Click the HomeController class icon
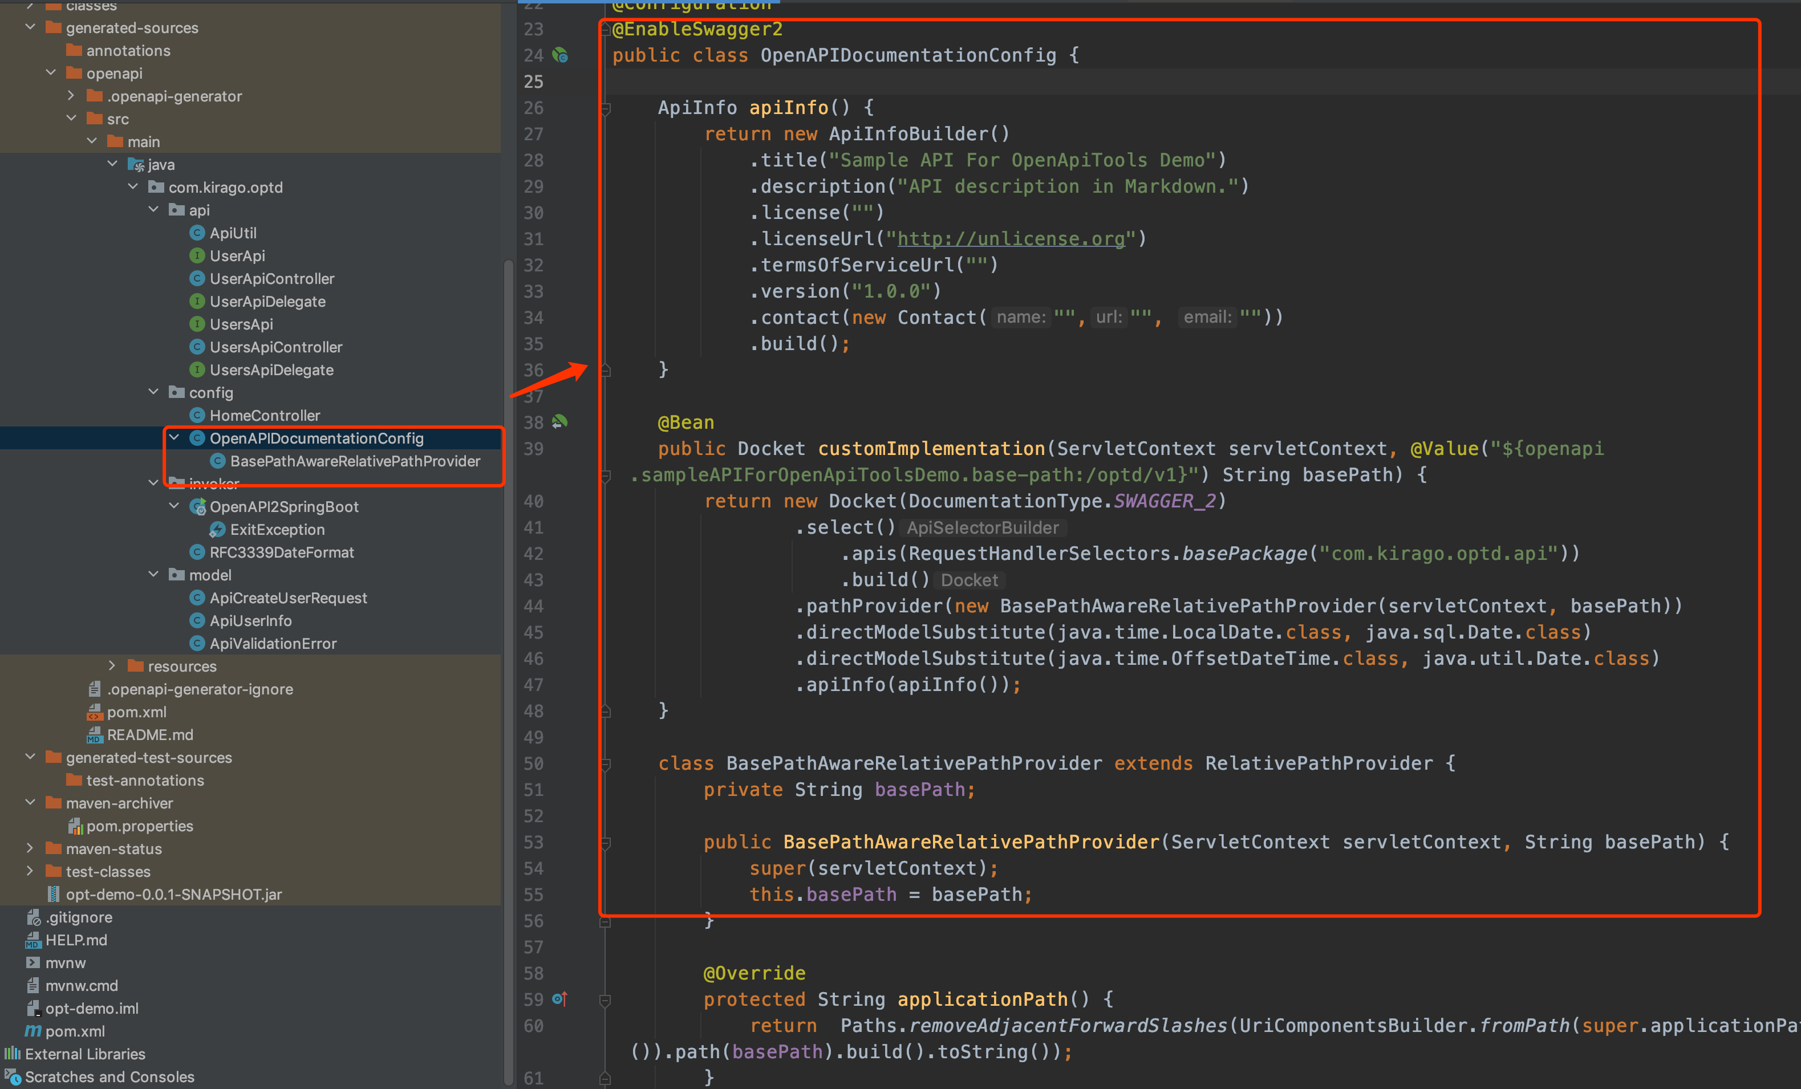 [x=197, y=415]
